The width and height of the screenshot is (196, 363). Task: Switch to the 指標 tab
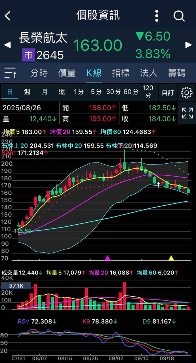[x=121, y=73]
